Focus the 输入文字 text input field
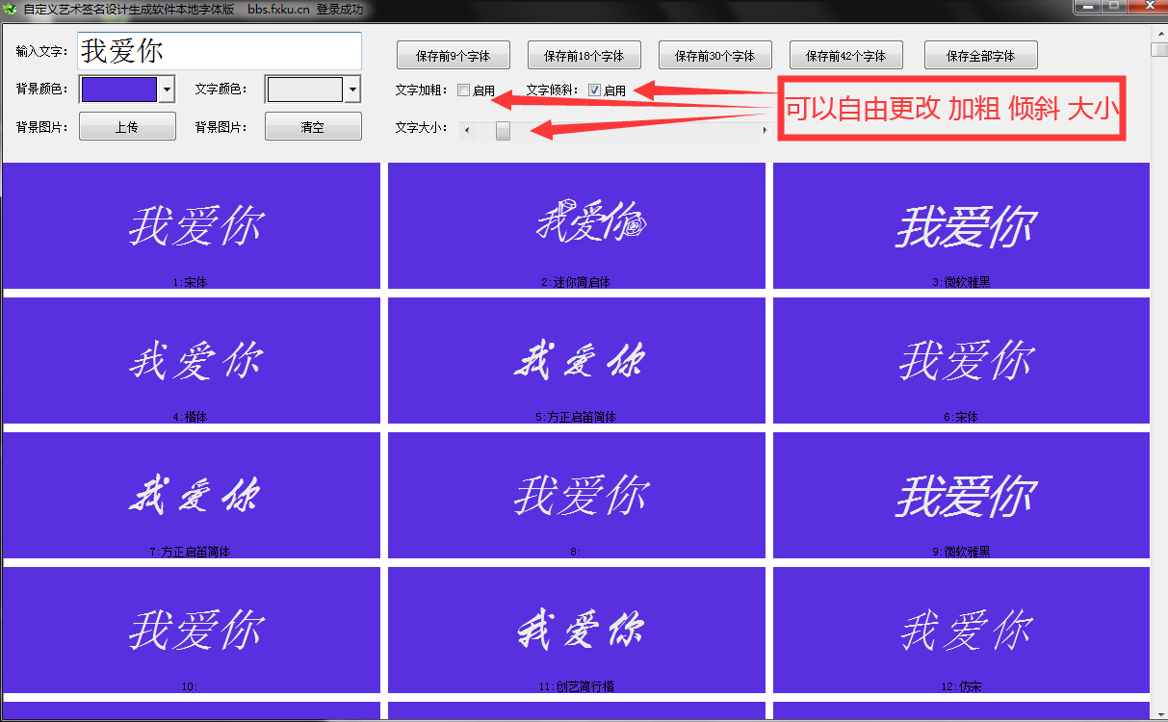 (220, 51)
